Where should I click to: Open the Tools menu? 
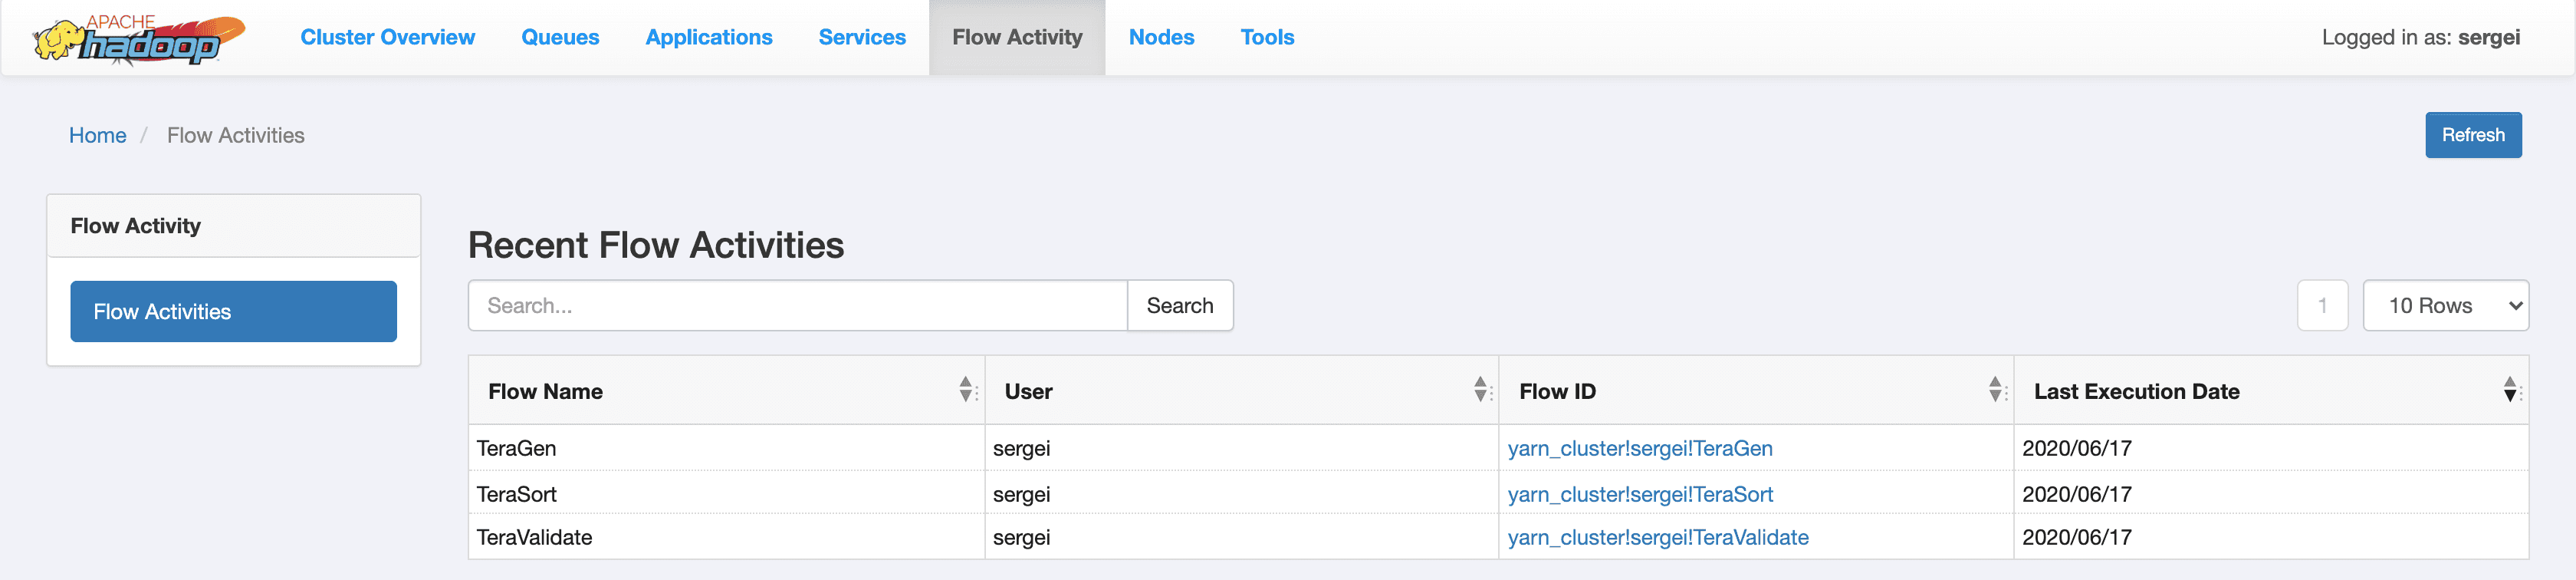tap(1267, 37)
